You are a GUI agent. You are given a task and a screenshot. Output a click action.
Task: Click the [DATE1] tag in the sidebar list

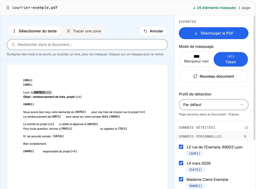195,170
